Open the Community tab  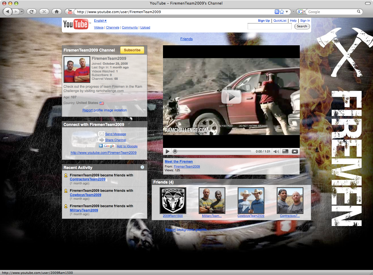(x=130, y=27)
